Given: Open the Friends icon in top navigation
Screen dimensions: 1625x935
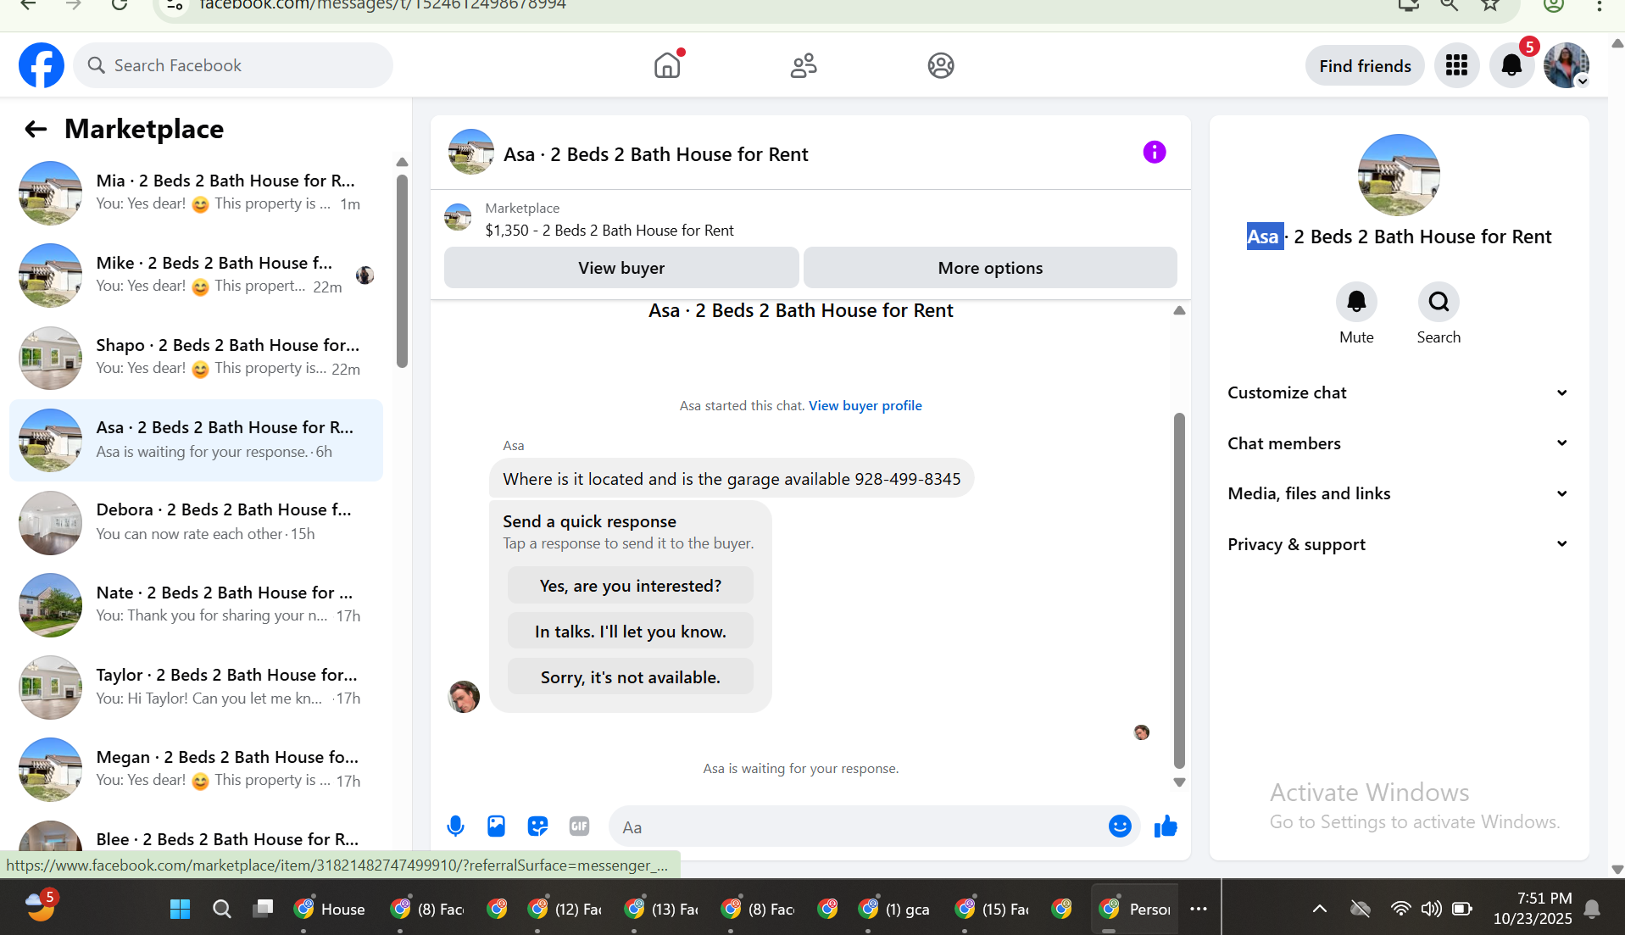Looking at the screenshot, I should (x=804, y=65).
